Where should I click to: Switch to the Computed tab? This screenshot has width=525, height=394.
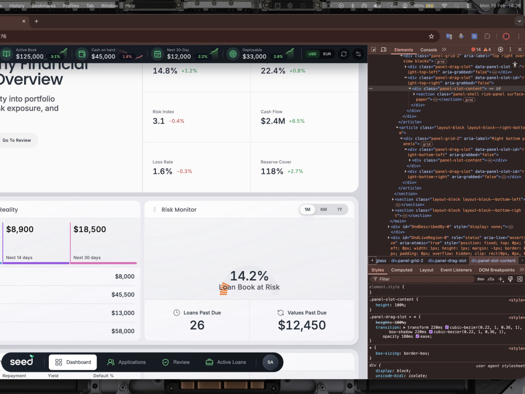(402, 270)
